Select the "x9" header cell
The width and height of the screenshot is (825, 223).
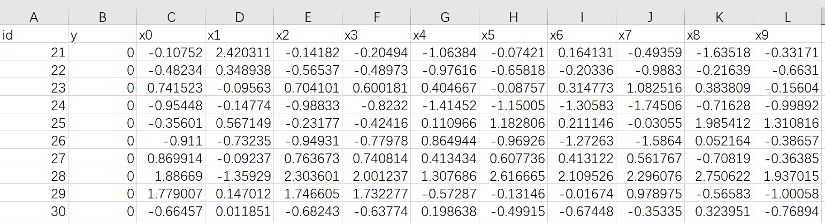787,35
